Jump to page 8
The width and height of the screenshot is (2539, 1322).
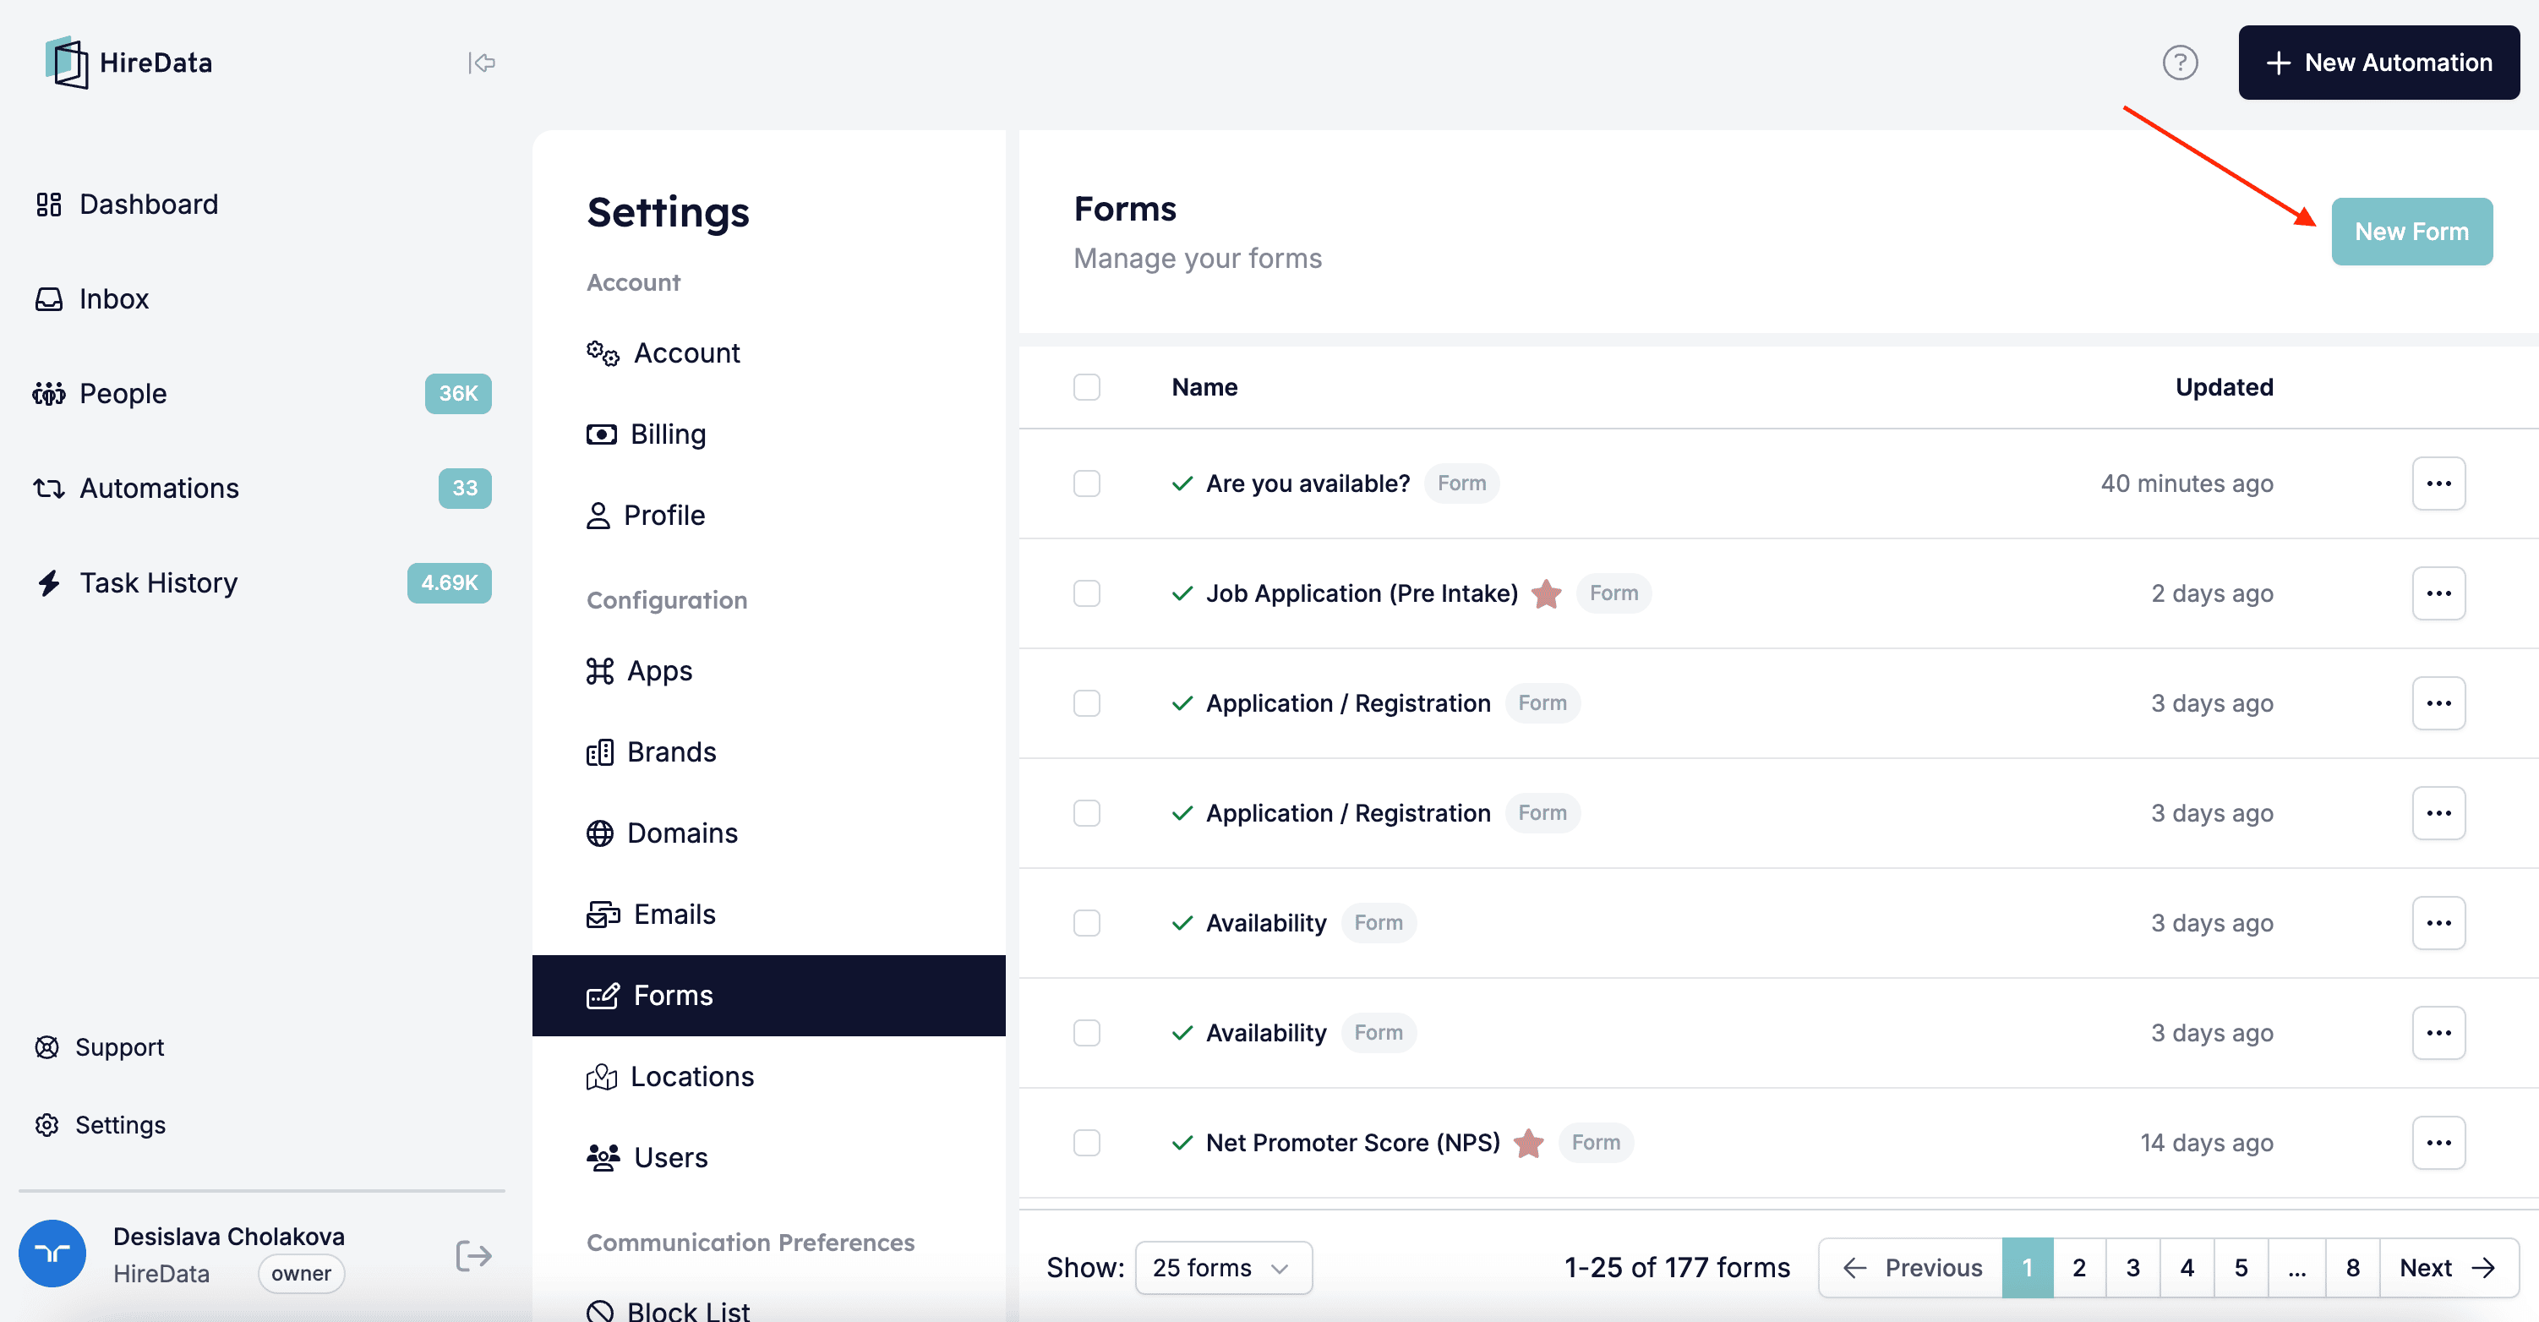coord(2351,1268)
